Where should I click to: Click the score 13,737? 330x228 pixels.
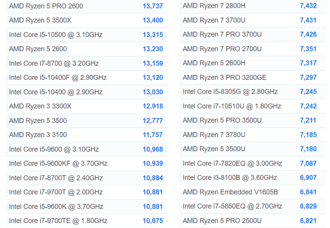(x=153, y=6)
